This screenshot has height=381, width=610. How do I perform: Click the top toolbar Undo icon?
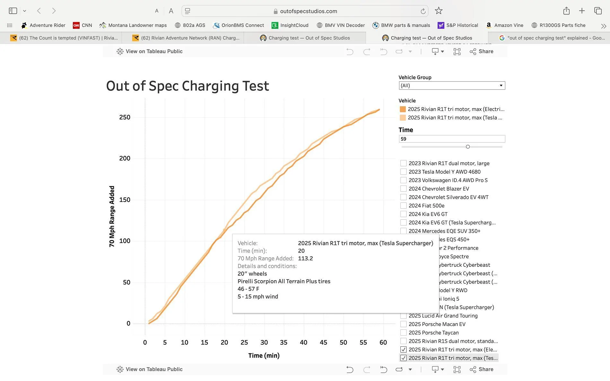350,51
